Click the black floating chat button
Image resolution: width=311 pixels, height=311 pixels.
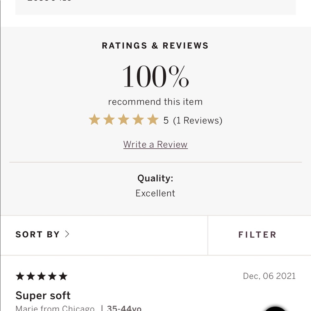[x=275, y=309]
